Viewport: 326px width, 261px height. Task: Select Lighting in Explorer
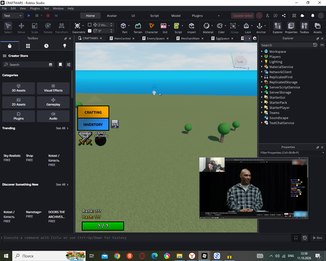point(276,62)
